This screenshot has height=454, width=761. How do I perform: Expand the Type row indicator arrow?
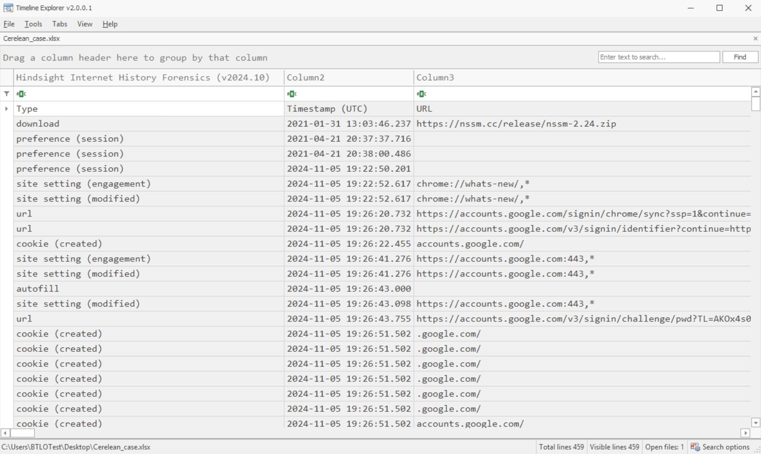pos(6,109)
